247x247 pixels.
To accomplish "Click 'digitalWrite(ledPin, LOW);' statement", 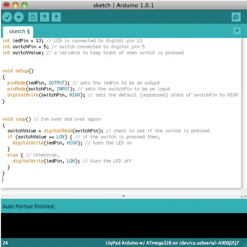I will point(46,161).
